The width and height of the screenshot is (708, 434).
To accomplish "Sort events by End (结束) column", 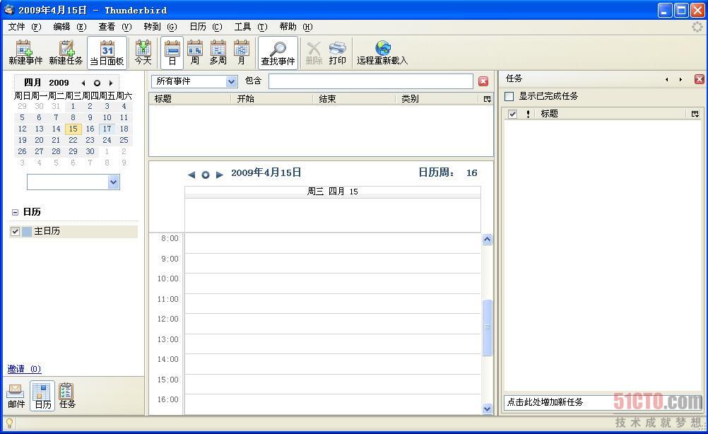I will pyautogui.click(x=354, y=99).
